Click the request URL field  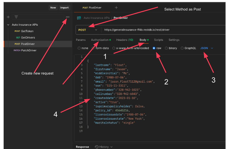point(163,30)
